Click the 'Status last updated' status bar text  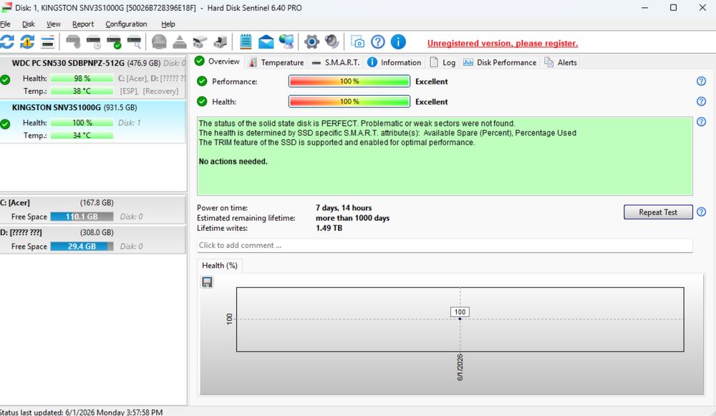tap(82, 412)
